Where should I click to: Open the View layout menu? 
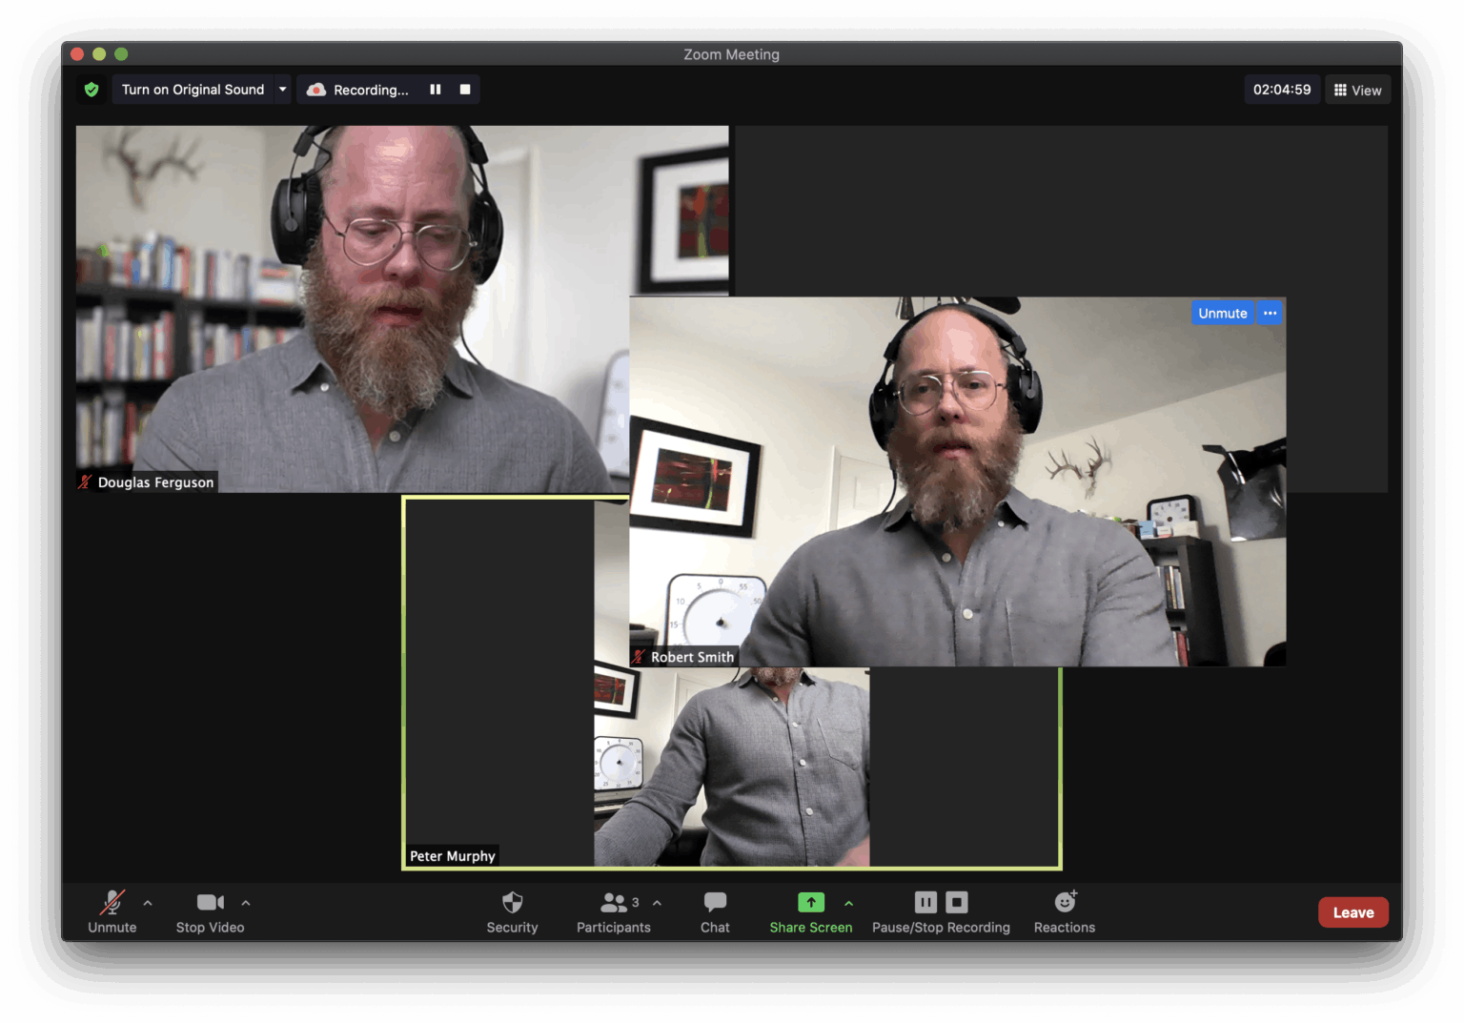pos(1357,89)
